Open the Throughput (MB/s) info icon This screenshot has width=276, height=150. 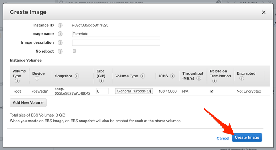(x=199, y=78)
